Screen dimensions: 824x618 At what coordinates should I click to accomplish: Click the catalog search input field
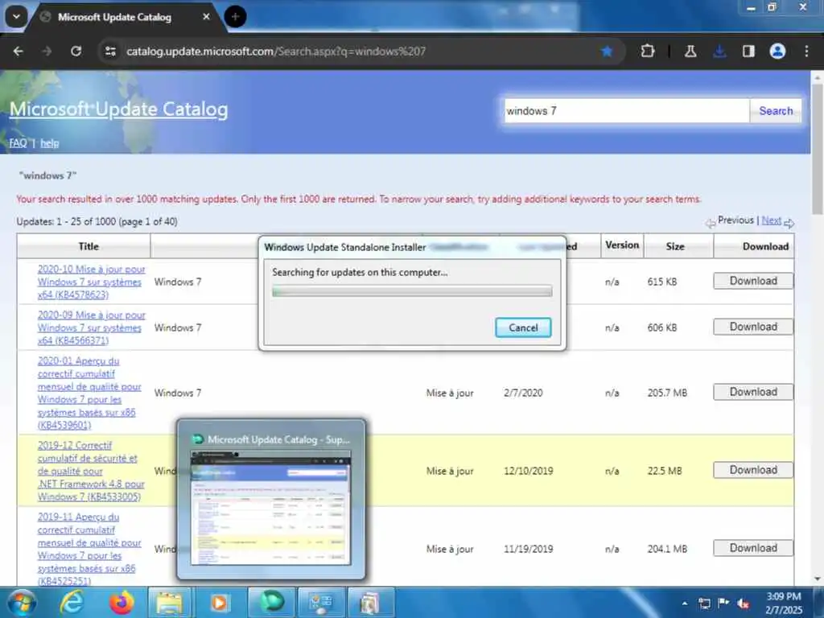(626, 111)
